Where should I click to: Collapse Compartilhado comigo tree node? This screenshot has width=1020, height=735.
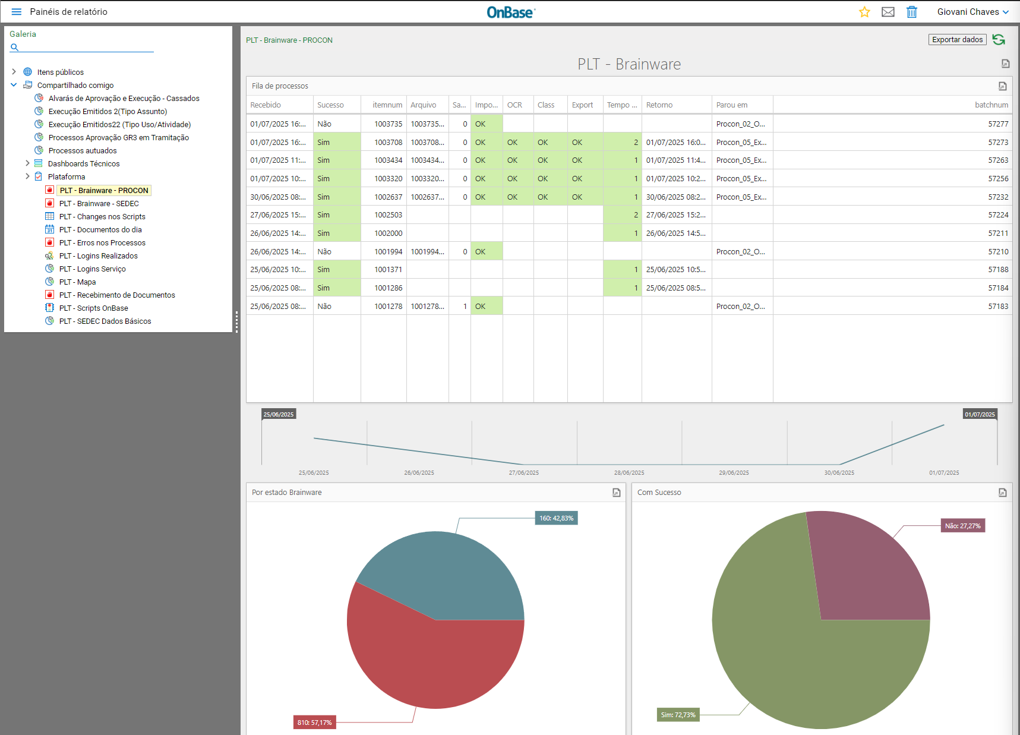(14, 85)
